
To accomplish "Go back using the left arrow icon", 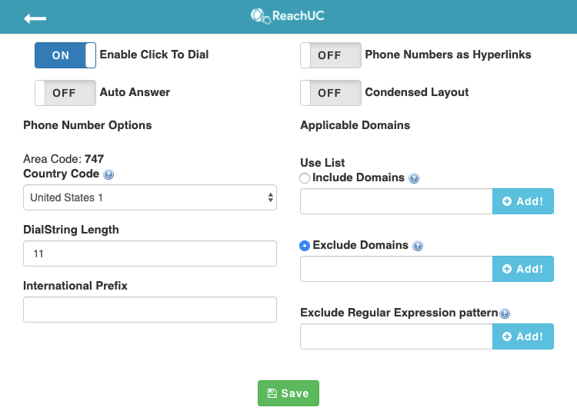I will coord(35,18).
